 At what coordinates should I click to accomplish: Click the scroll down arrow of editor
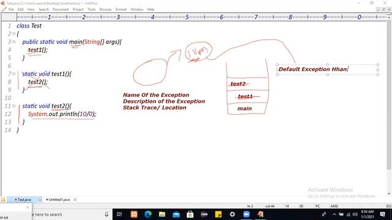[389, 194]
